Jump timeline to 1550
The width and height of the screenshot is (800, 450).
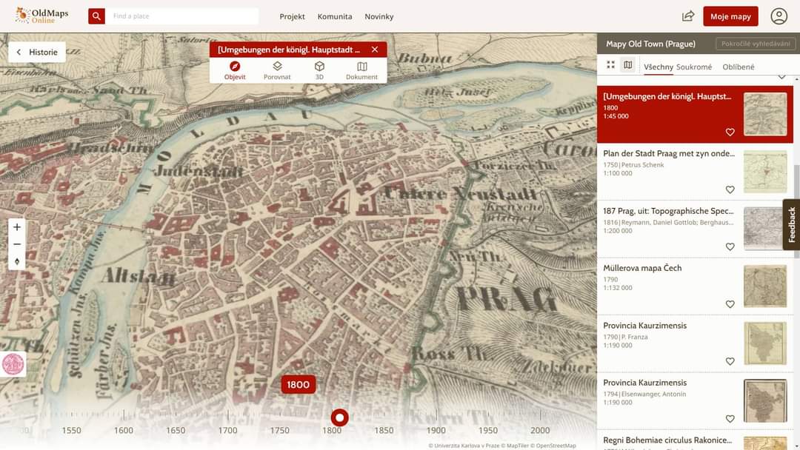point(71,431)
